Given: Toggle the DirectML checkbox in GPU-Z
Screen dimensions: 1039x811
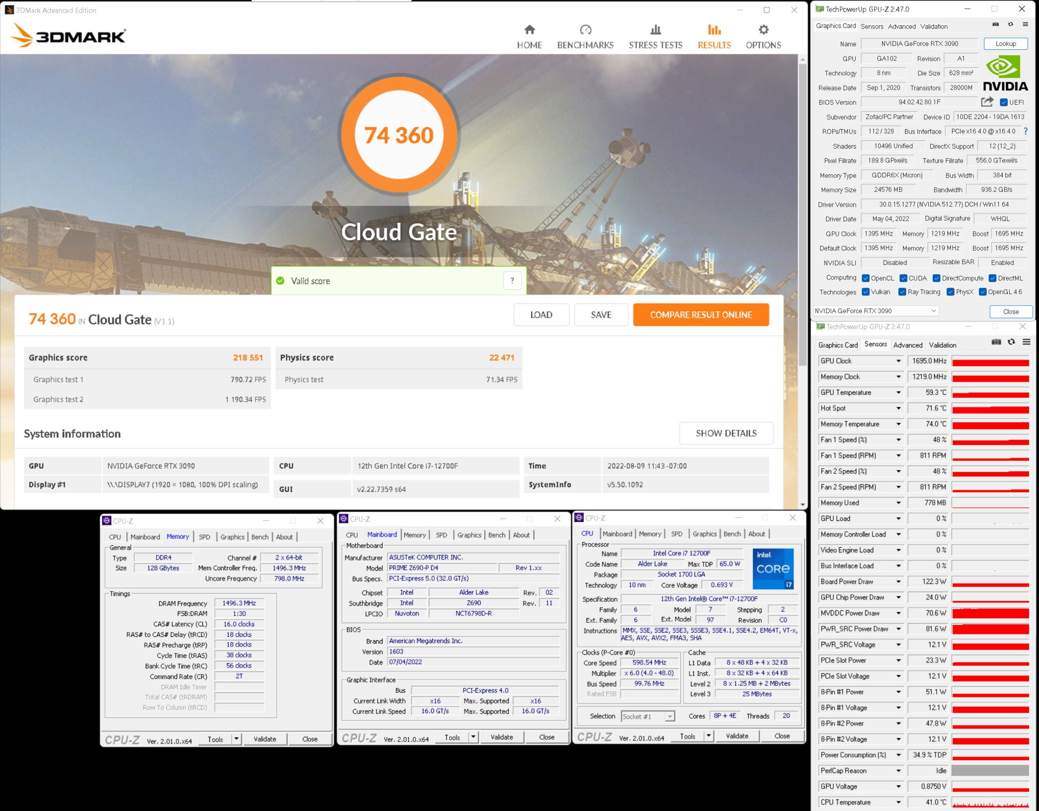Looking at the screenshot, I should pyautogui.click(x=992, y=278).
